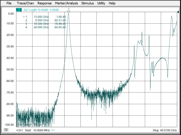Click the 0.00 y-axis scale label
181x135 pixels.
click(11, 14)
